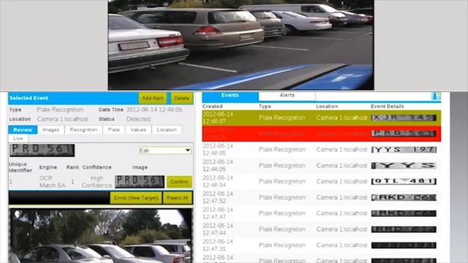Screen dimensions: 468x263
Task: Click the Status value Detected
Action: [x=138, y=119]
